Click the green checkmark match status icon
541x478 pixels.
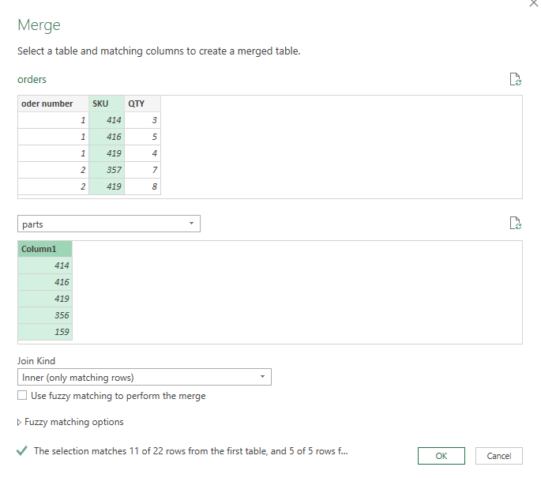[22, 450]
